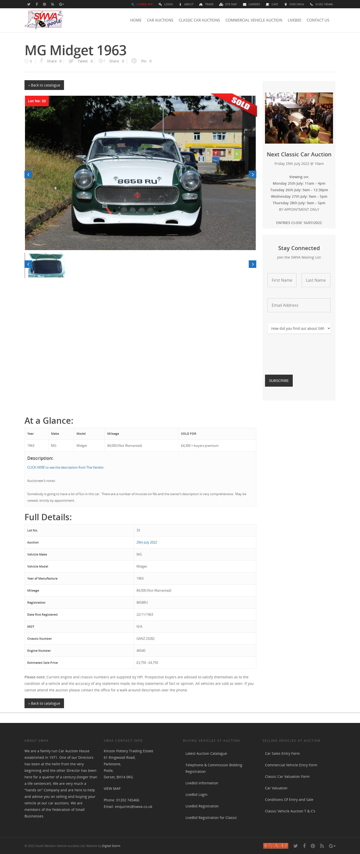
Task: Focus the Email Address field
Action: [x=299, y=305]
